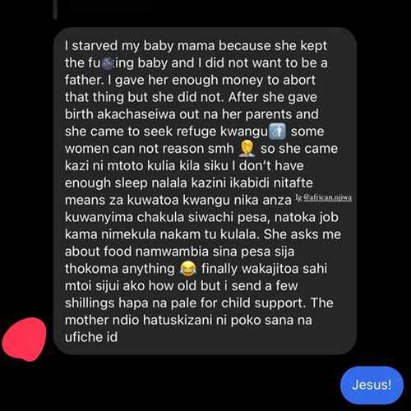This screenshot has width=411, height=411.
Task: Tap the blue restroom-sign emoji after 'kwangu'
Action: (278, 132)
